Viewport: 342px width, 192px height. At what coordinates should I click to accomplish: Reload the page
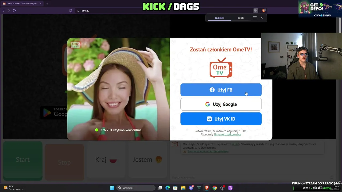pyautogui.click(x=14, y=11)
